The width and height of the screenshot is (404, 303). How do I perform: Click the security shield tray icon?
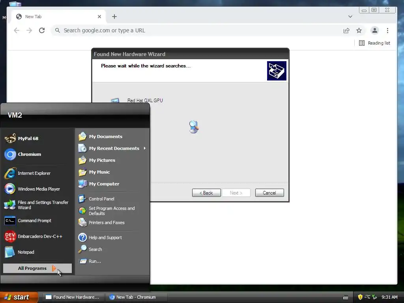tap(360, 297)
